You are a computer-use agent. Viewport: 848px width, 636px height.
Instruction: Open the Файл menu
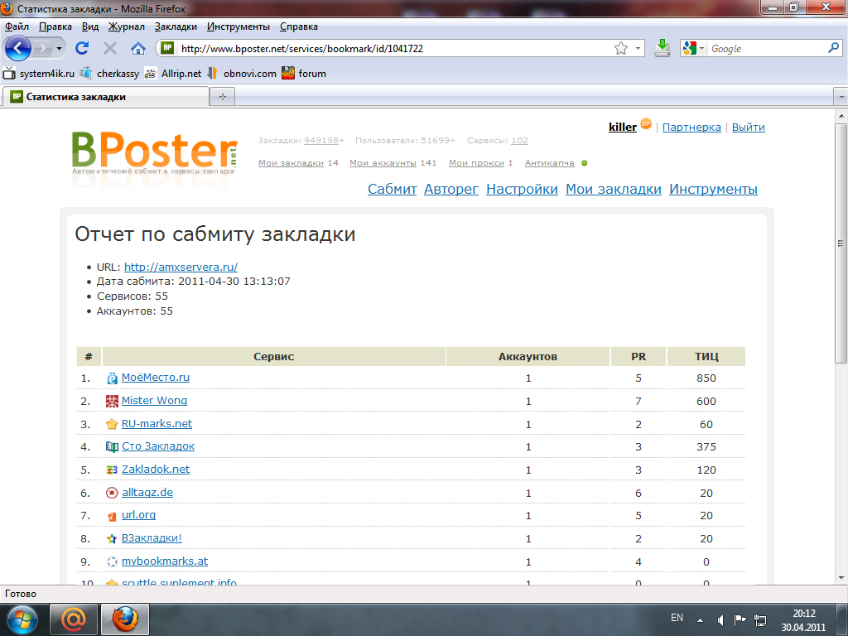(17, 26)
